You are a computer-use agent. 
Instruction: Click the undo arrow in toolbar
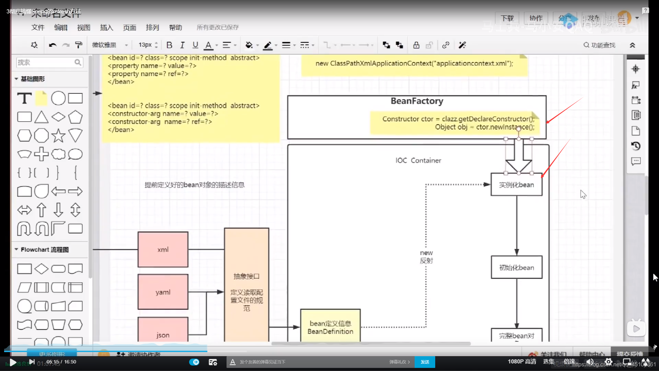(53, 45)
